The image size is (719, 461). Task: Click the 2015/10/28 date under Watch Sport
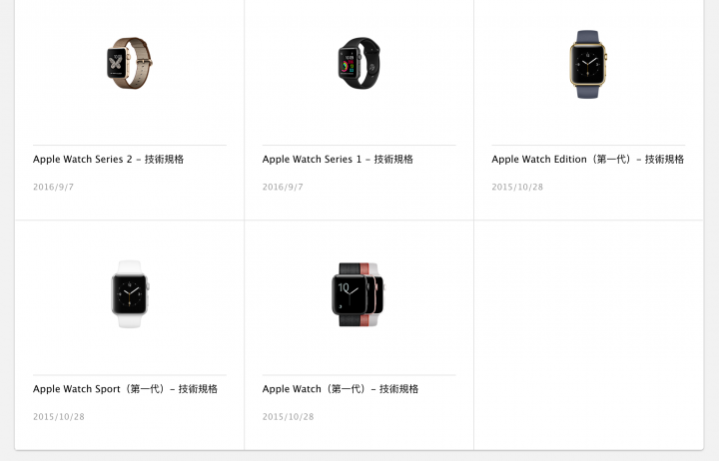click(x=59, y=416)
